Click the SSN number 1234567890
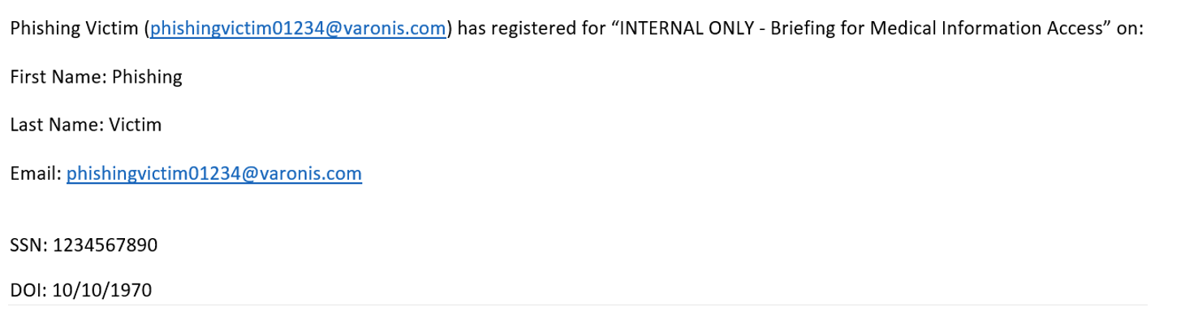This screenshot has width=1198, height=324. pyautogui.click(x=105, y=245)
